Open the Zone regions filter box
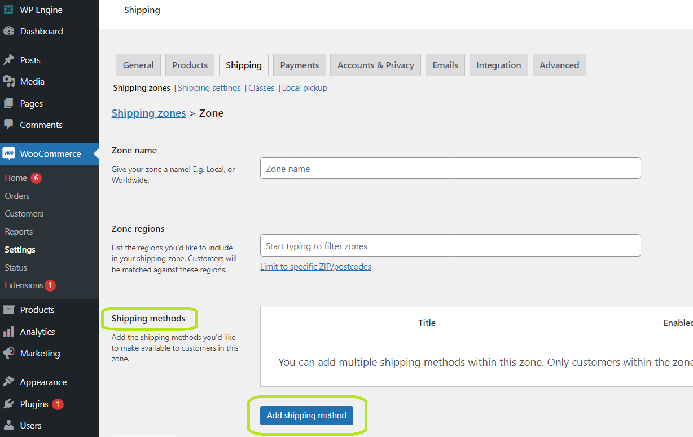This screenshot has width=693, height=437. point(450,246)
